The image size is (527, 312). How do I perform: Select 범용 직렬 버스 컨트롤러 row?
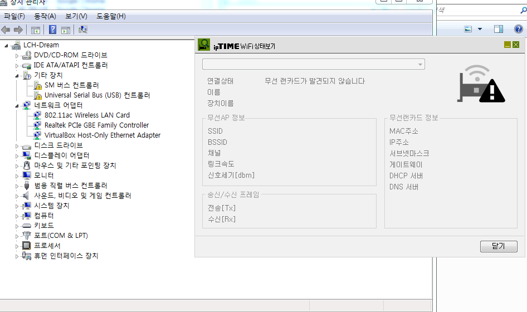[71, 186]
